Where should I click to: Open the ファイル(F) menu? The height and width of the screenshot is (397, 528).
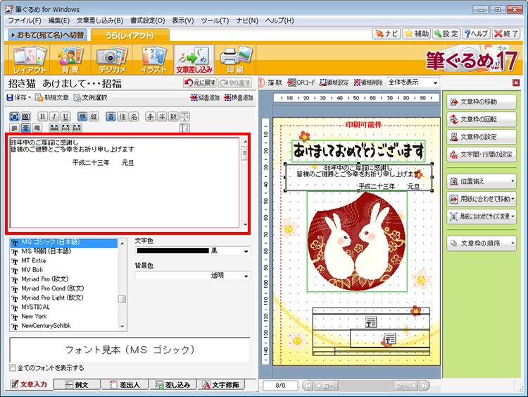click(x=24, y=20)
